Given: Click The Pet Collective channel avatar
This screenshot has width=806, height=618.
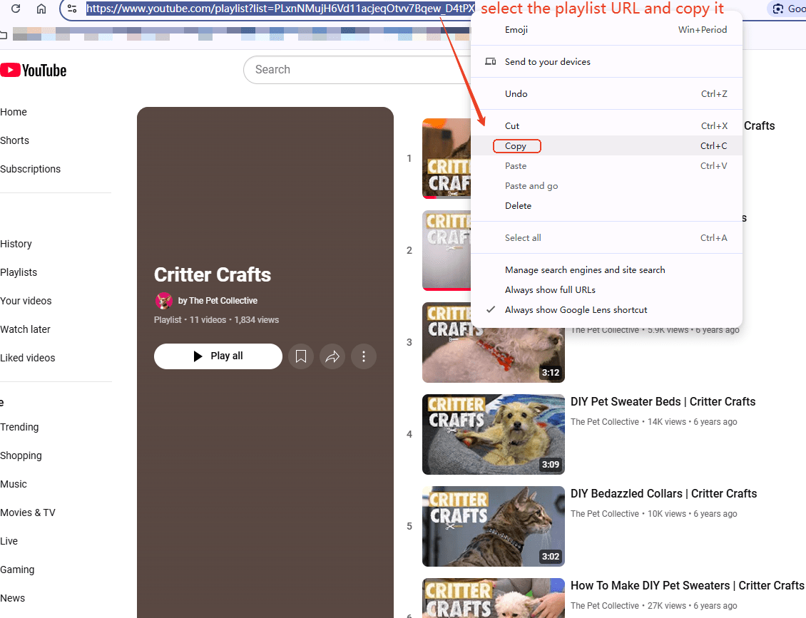Looking at the screenshot, I should 164,300.
